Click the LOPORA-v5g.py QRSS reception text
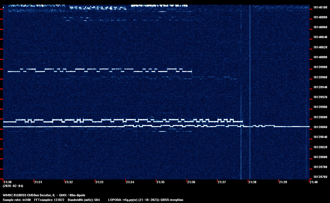Screen dimensions: 330x203 pos(145,200)
